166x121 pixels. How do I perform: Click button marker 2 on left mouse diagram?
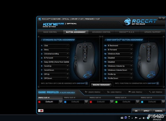pos(90,47)
